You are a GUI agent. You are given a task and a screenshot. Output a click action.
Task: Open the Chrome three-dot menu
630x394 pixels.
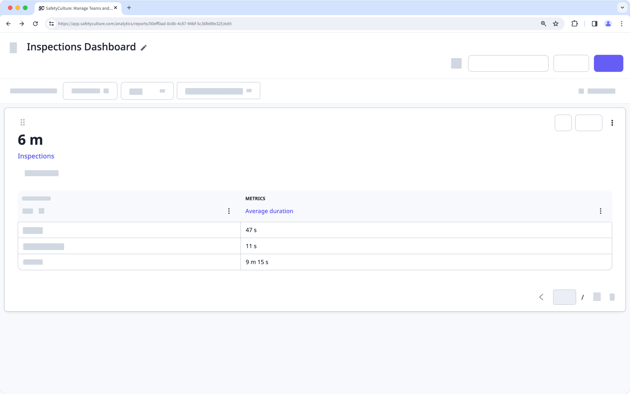point(621,23)
